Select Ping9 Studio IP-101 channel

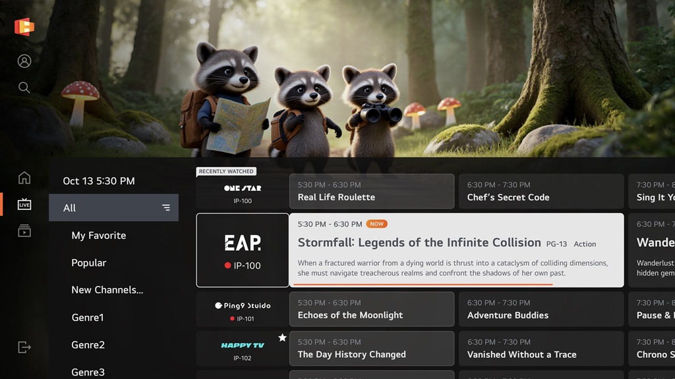(243, 309)
